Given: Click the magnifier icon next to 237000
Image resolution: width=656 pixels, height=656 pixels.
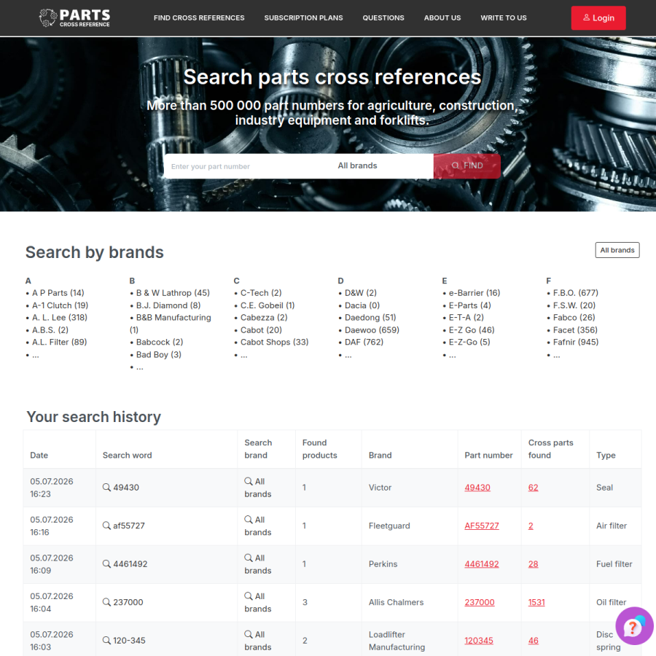Looking at the screenshot, I should pyautogui.click(x=106, y=602).
